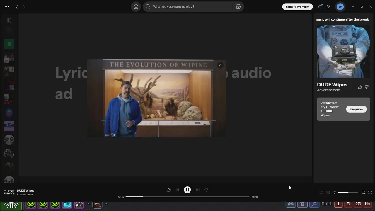Open the green Your Episodes bookmark tile
The height and width of the screenshot is (211, 375).
[9, 44]
